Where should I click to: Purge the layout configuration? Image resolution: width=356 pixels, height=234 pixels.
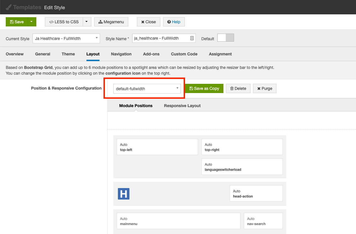tap(265, 88)
